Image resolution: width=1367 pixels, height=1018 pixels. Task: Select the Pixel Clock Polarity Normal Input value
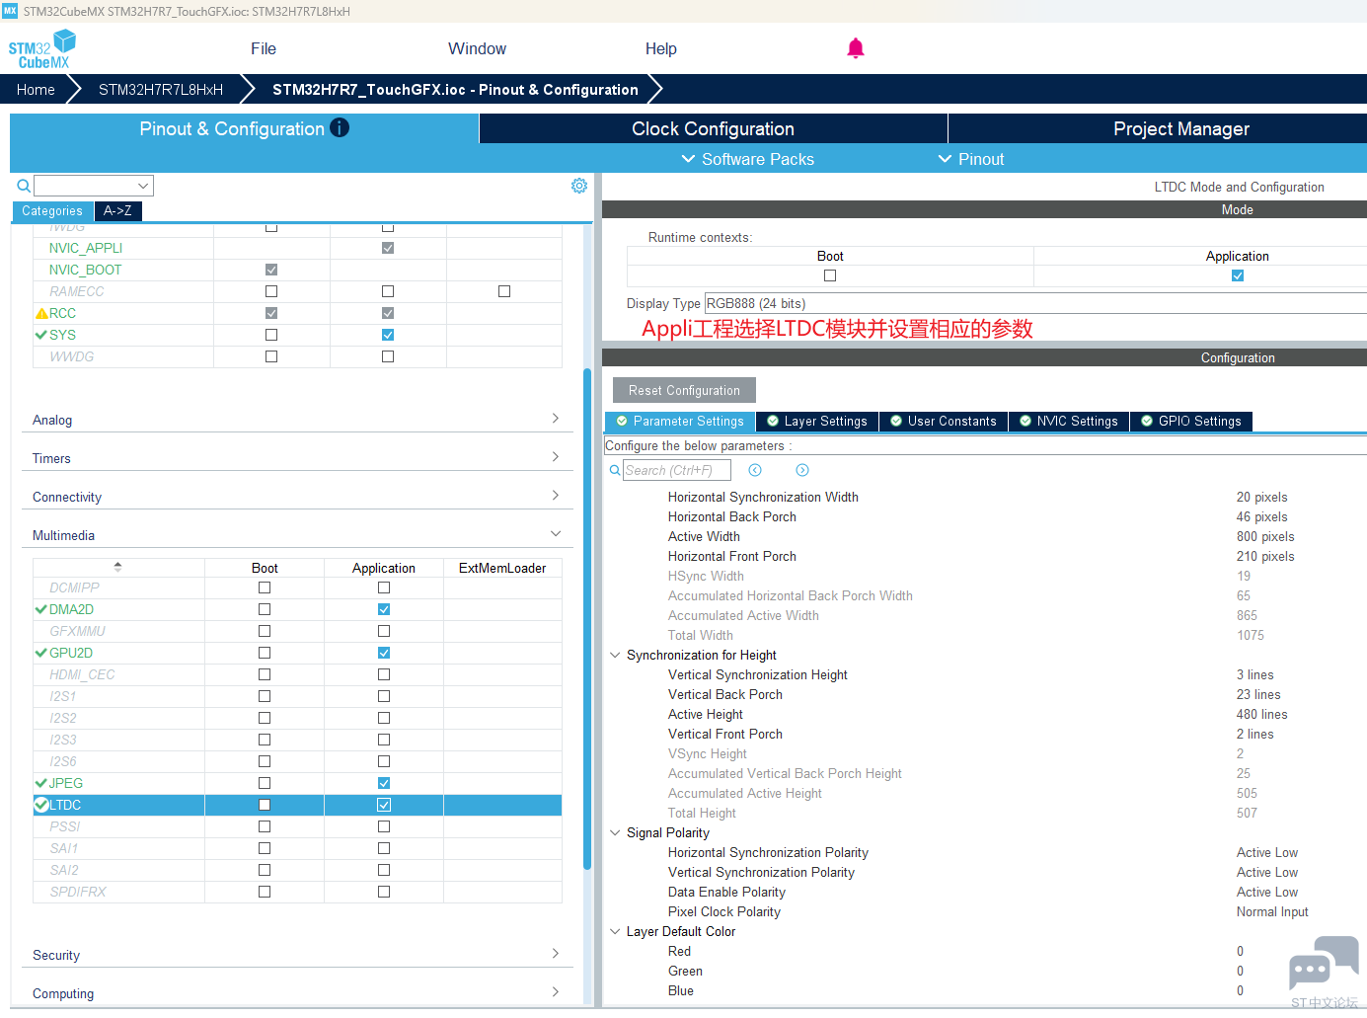coord(1272,911)
